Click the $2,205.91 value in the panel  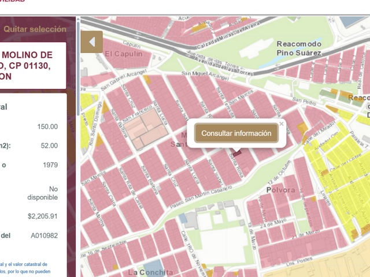pyautogui.click(x=42, y=216)
